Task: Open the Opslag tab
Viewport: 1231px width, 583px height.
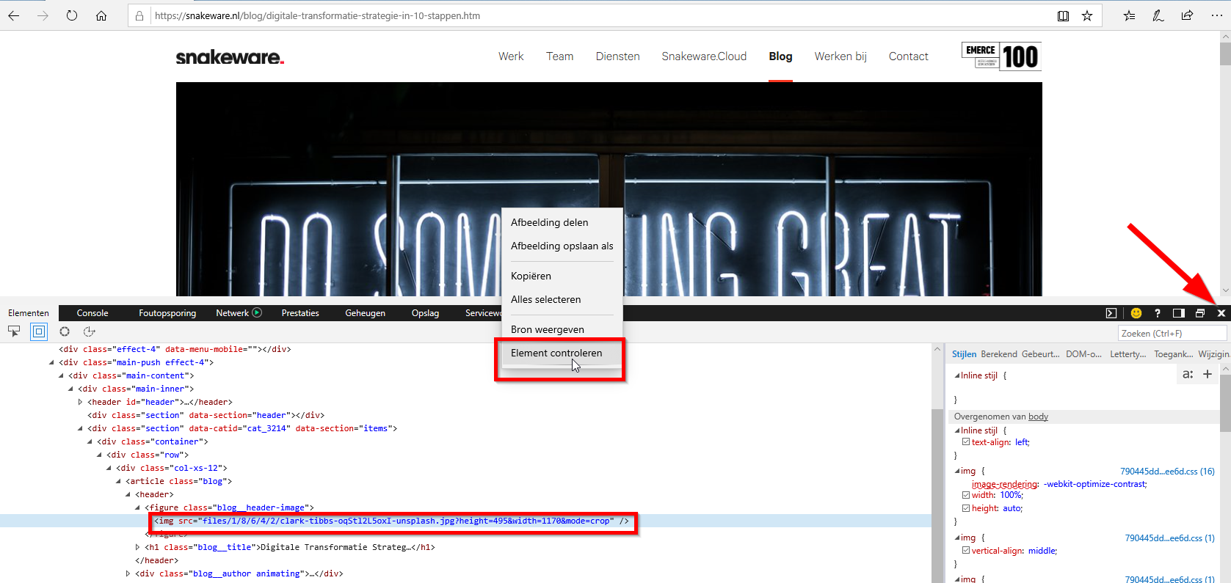Action: pos(425,313)
